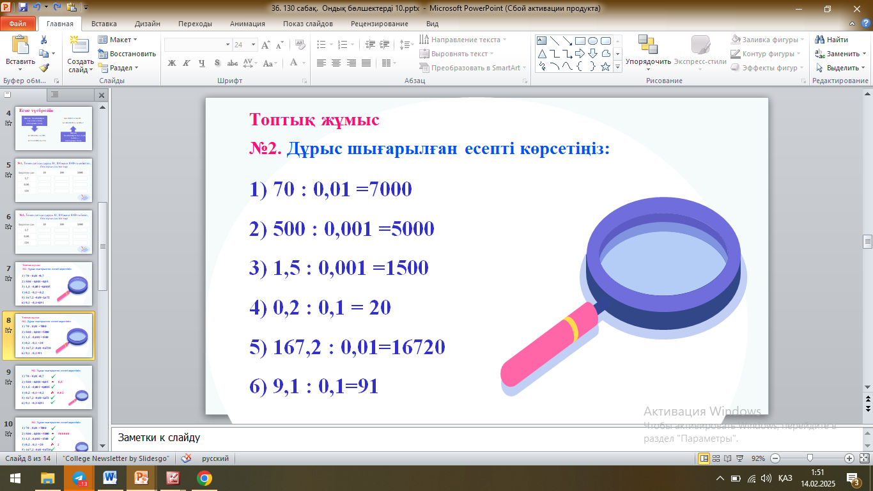The width and height of the screenshot is (873, 491).
Task: Open the Макет layout dropdown
Action: tap(118, 40)
